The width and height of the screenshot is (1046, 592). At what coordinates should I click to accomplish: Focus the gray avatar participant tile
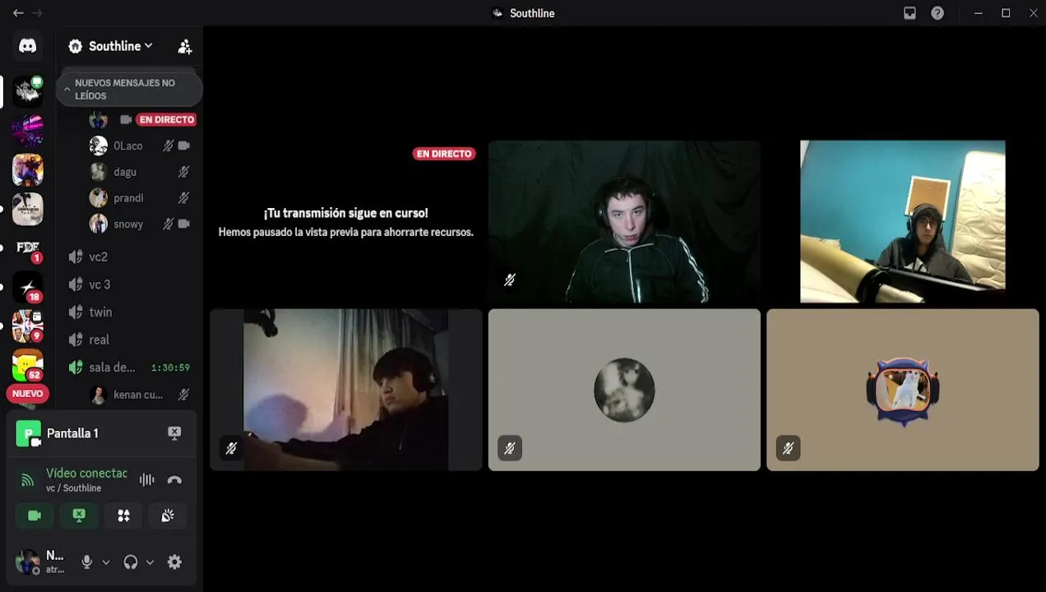tap(625, 390)
